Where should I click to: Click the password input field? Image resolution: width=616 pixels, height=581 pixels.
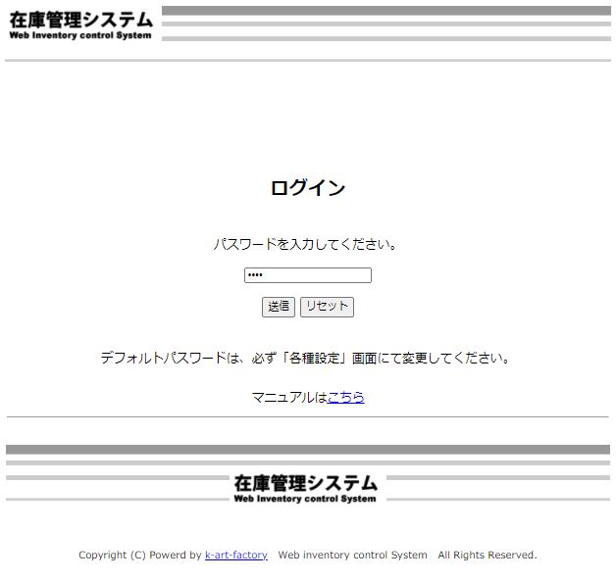point(308,275)
